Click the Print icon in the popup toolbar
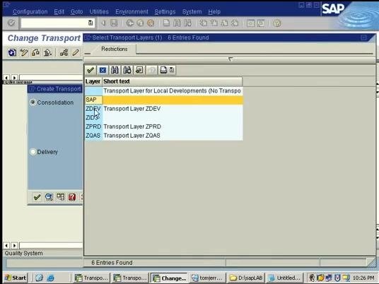This screenshot has width=379, height=284. (163, 70)
